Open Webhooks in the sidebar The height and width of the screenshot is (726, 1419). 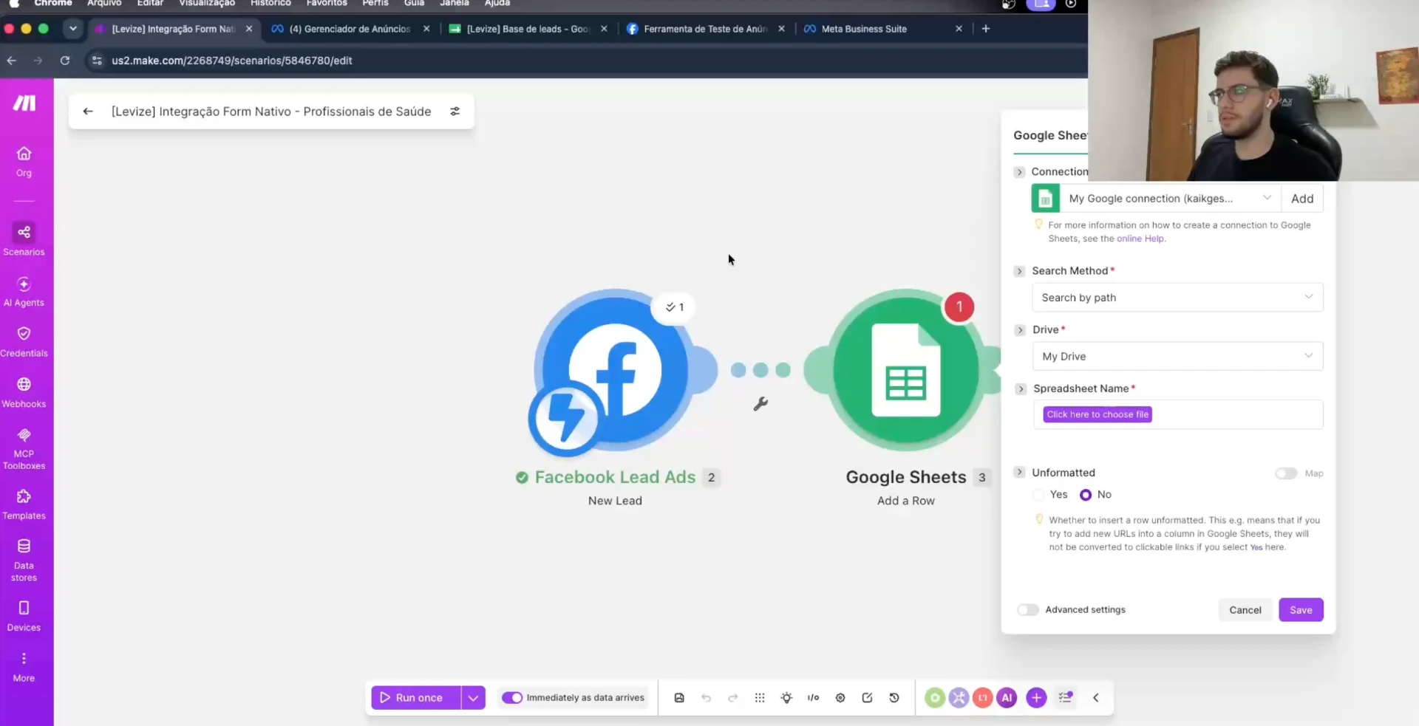click(24, 392)
